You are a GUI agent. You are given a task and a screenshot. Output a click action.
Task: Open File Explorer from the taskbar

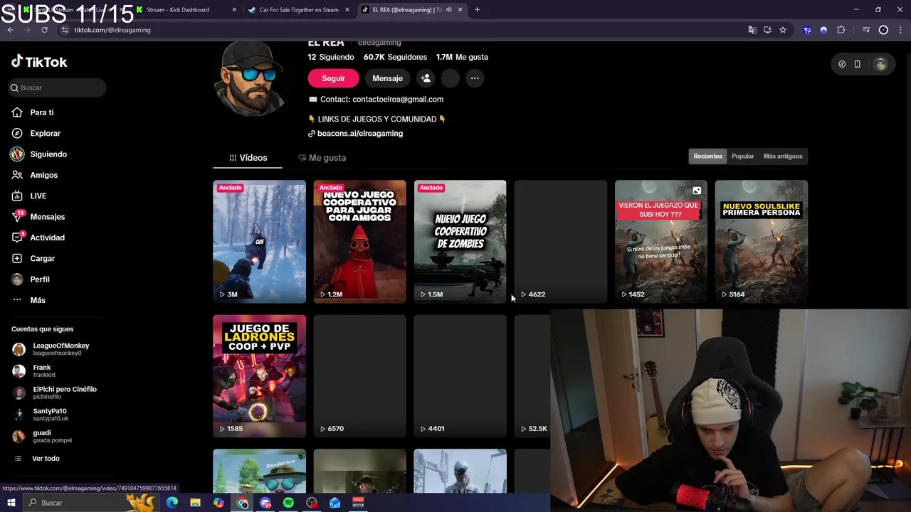click(195, 503)
